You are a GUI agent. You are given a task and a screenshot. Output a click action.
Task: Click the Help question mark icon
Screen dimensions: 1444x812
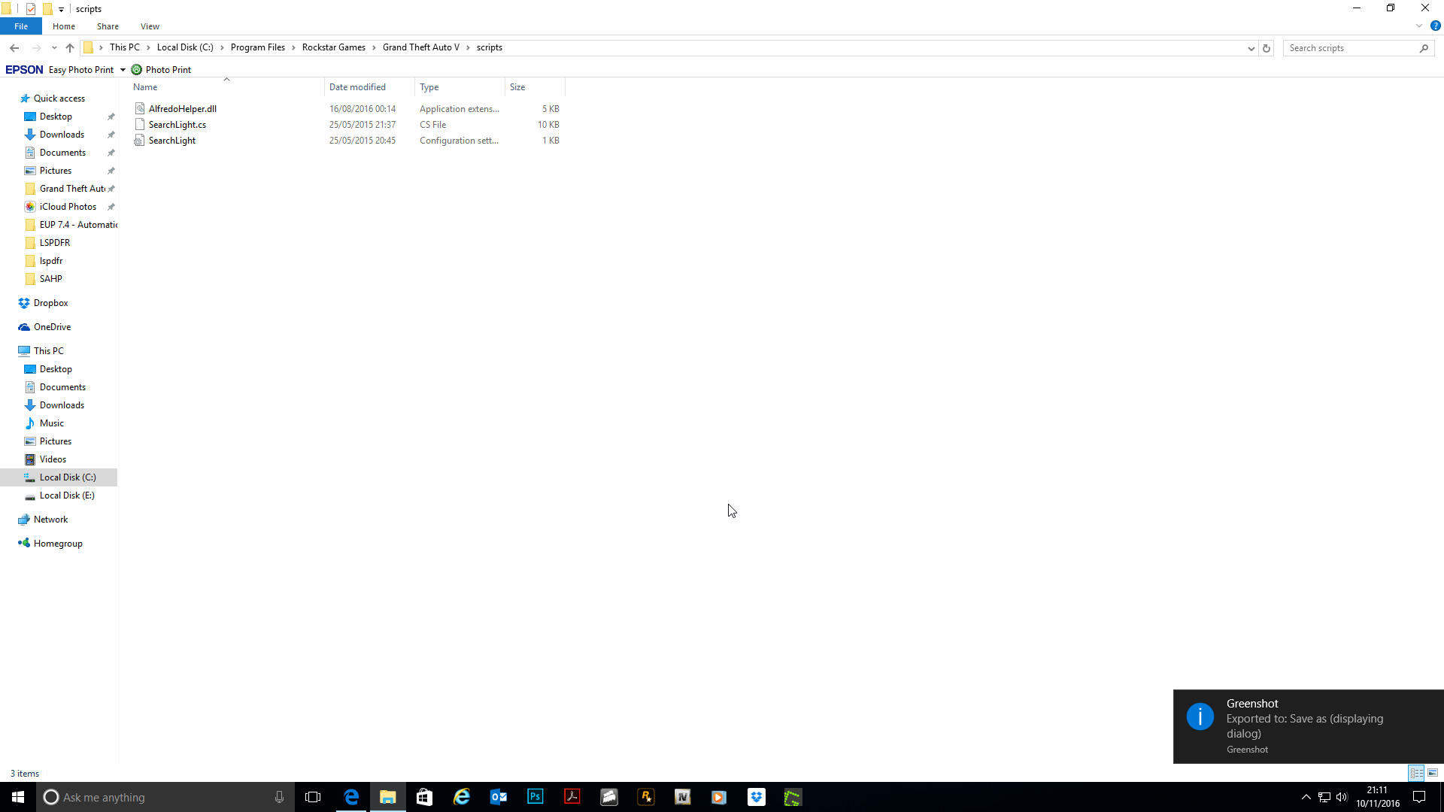tap(1435, 26)
